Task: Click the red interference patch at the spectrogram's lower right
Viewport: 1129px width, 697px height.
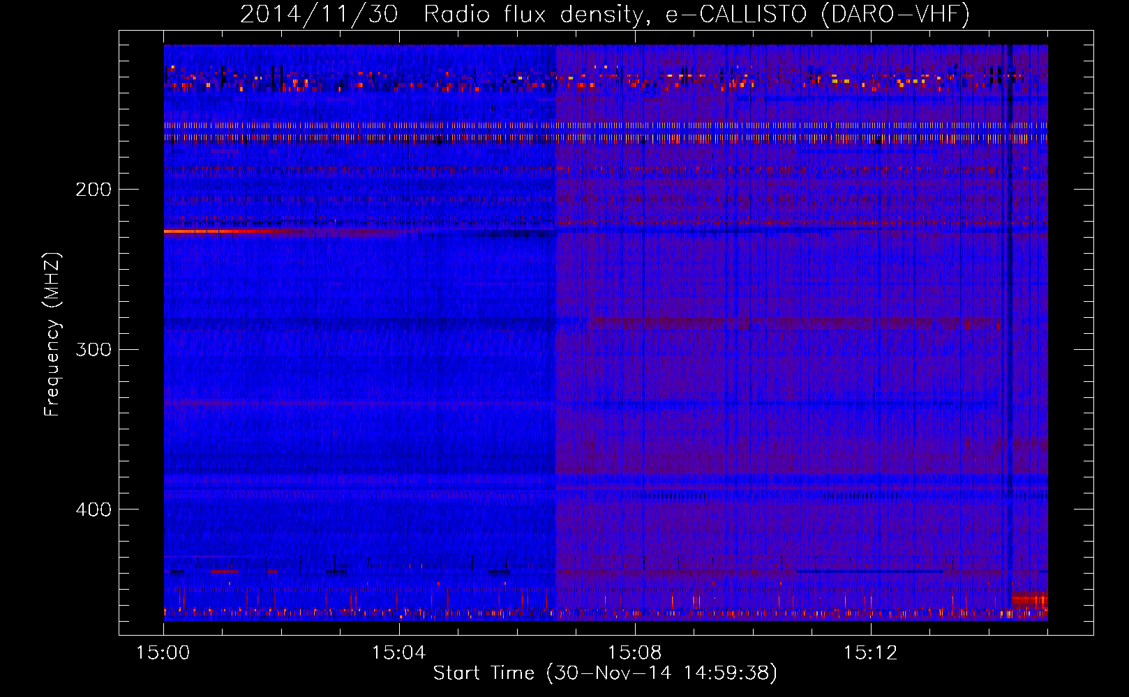Action: point(1030,599)
